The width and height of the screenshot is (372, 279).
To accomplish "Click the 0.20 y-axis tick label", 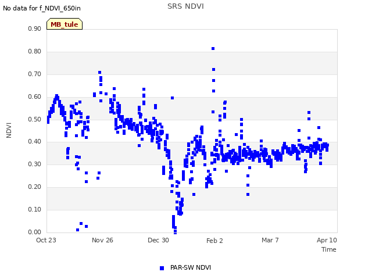I will (x=35, y=187).
